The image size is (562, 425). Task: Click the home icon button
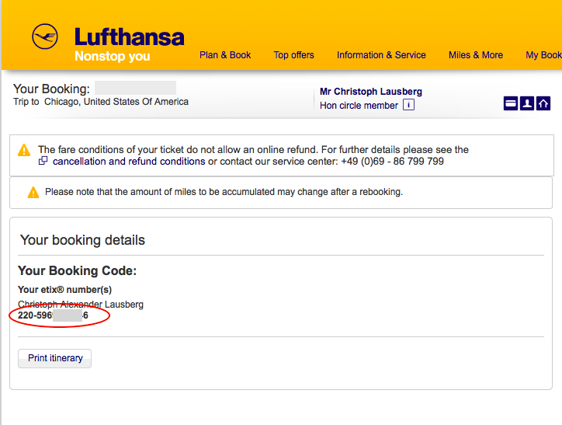tap(543, 103)
